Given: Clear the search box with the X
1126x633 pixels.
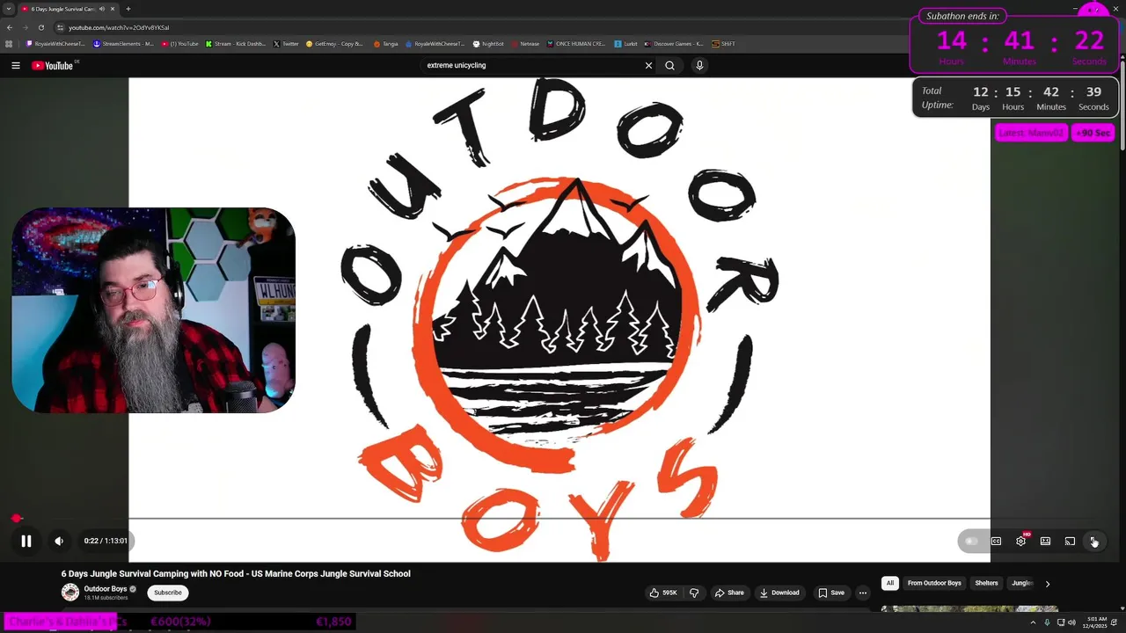Looking at the screenshot, I should [649, 65].
